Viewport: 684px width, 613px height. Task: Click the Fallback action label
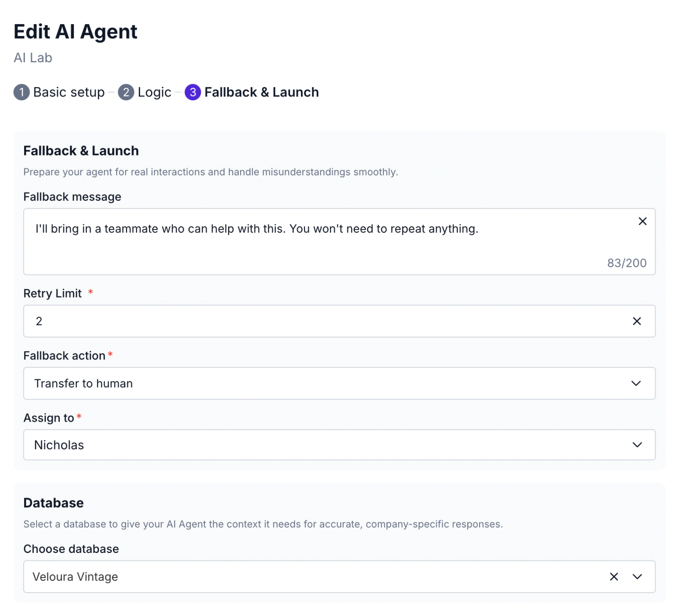click(64, 356)
